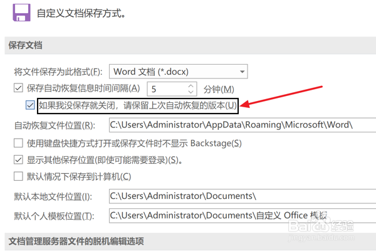
Task: Click the 自动恢复文件位置 path field
Action: pyautogui.click(x=243, y=125)
